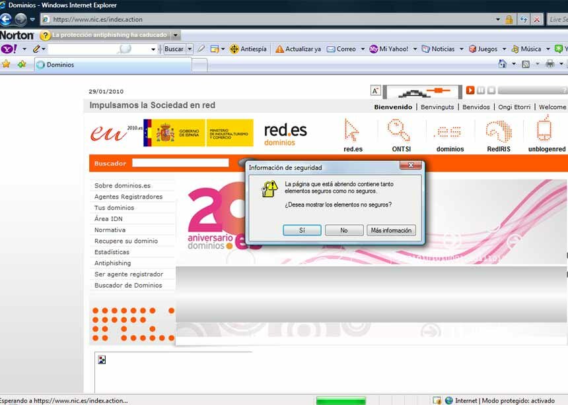This screenshot has width=568, height=405.
Task: Click 'Sí' in the security dialog
Action: tap(302, 230)
